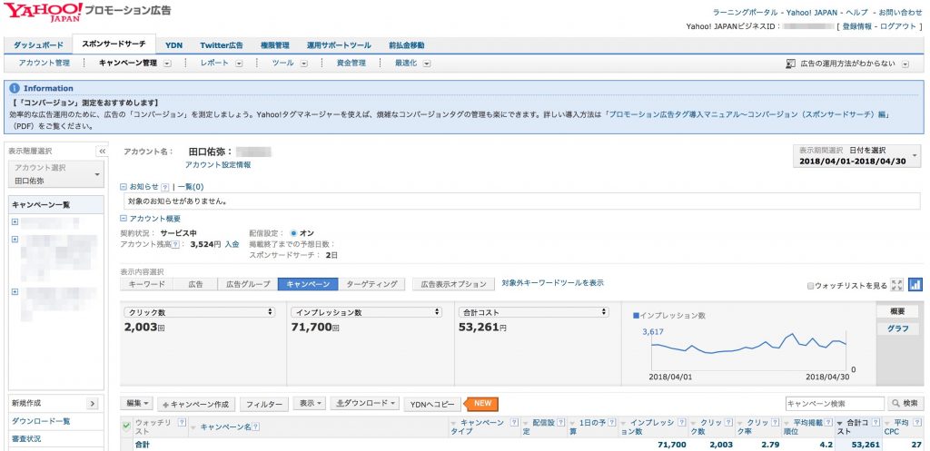Screen dimensions: 930x451
Task: Click help icon in 合計コスト column header
Action: click(876, 423)
